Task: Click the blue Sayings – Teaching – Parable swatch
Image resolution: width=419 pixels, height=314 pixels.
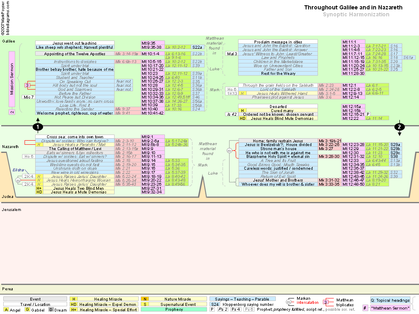Action: (x=242, y=299)
